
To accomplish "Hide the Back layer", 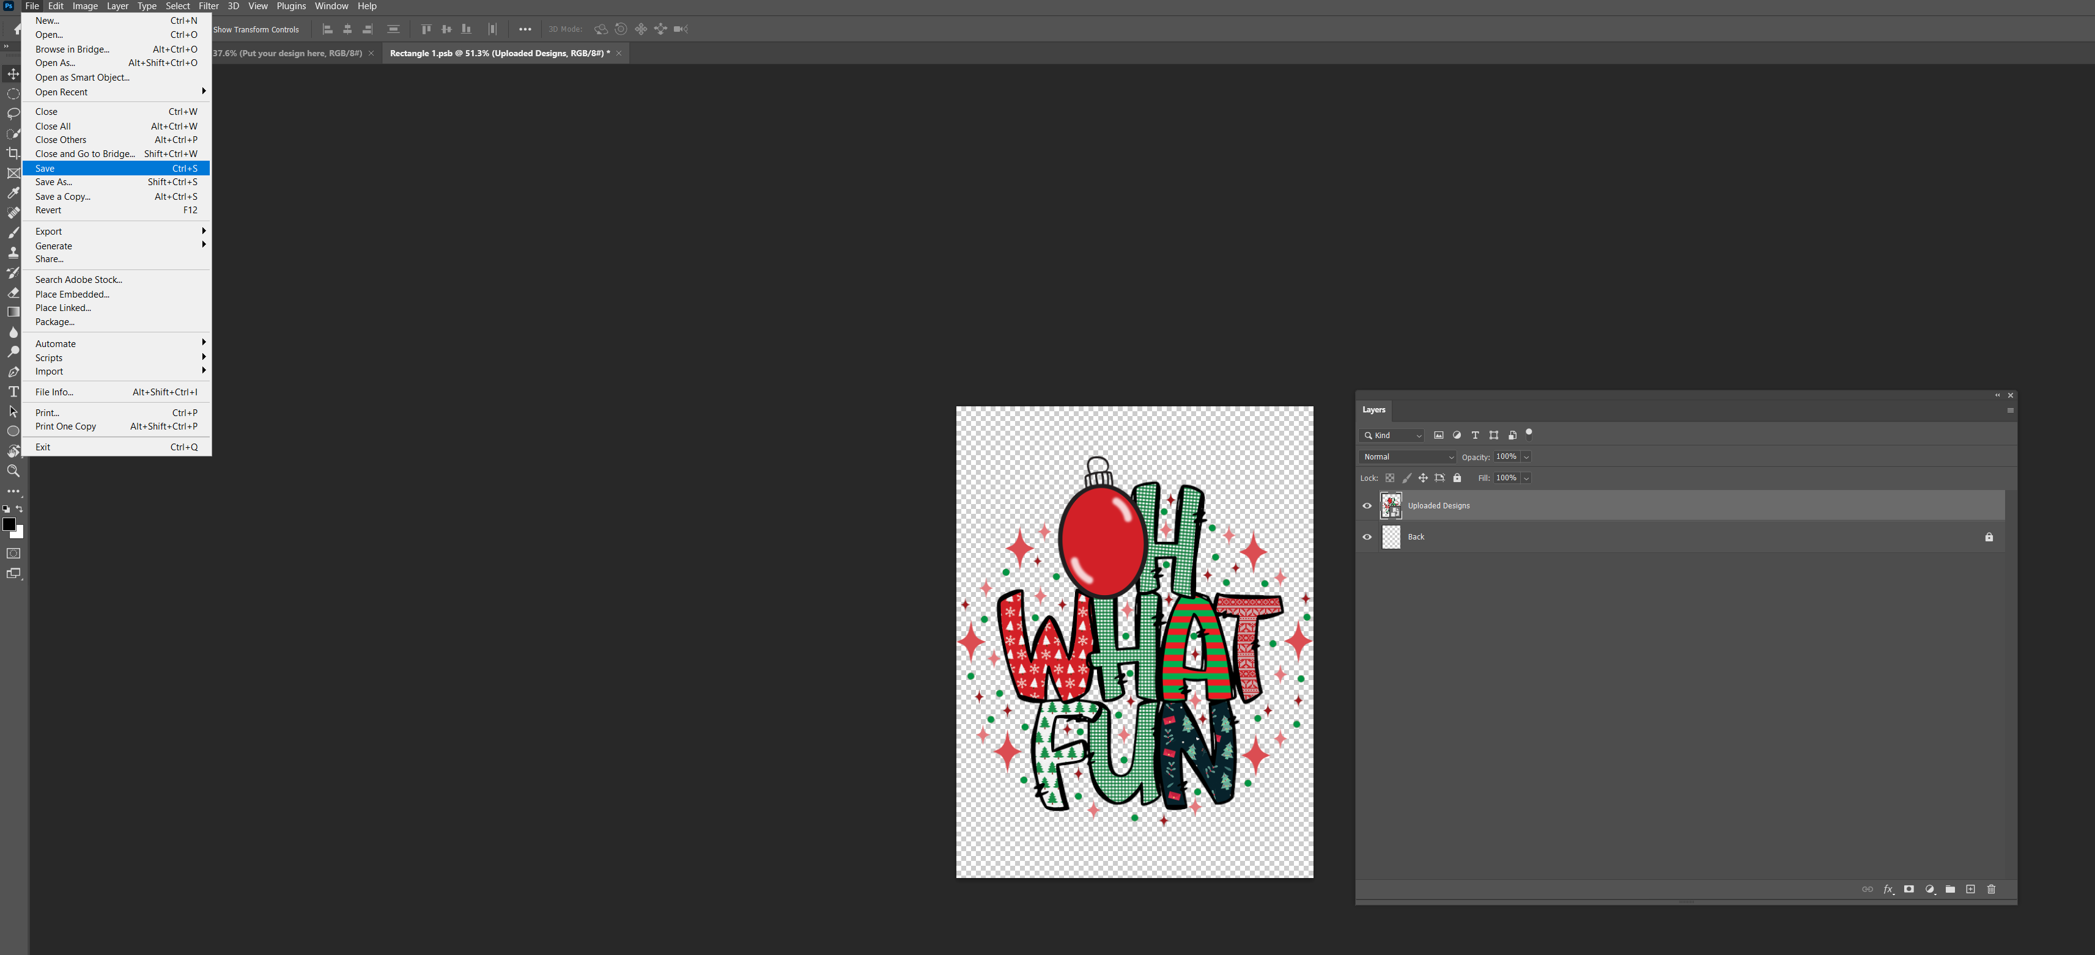I will [x=1367, y=536].
